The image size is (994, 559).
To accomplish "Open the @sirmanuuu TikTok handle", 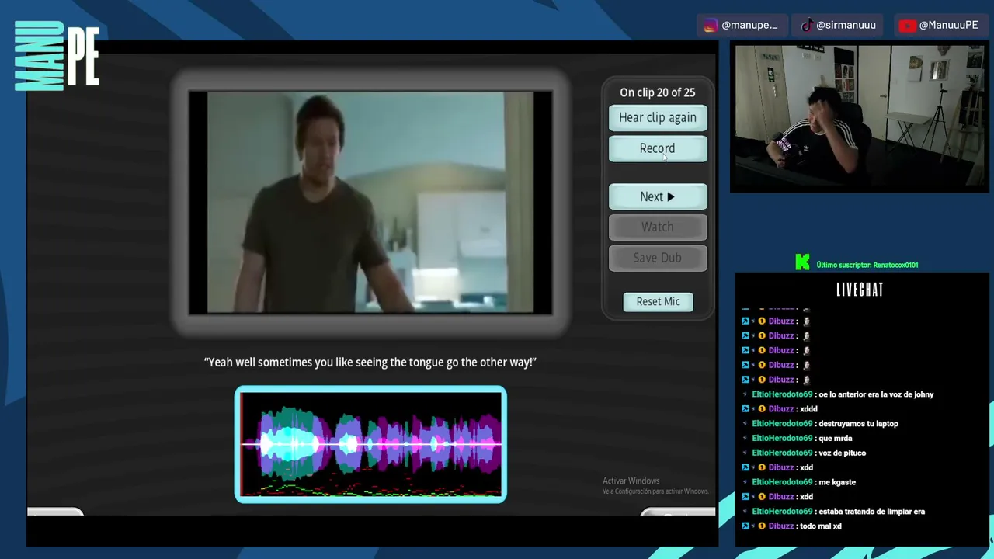I will coord(846,25).
